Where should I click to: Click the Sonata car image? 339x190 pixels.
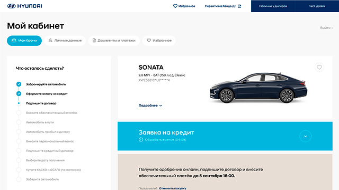tap(258, 88)
